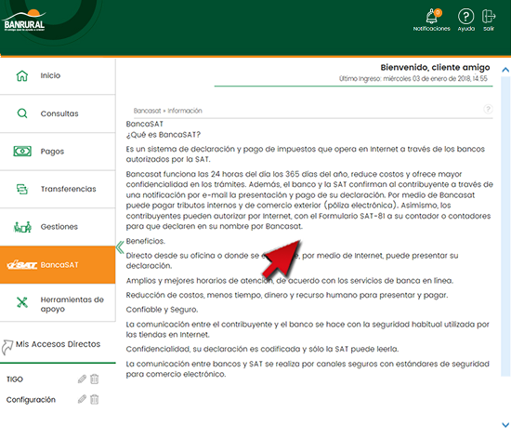Image resolution: width=511 pixels, height=439 pixels.
Task: Click the Banrural logo
Action: click(x=24, y=20)
